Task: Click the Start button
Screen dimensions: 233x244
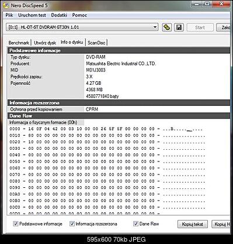Action: 200,28
